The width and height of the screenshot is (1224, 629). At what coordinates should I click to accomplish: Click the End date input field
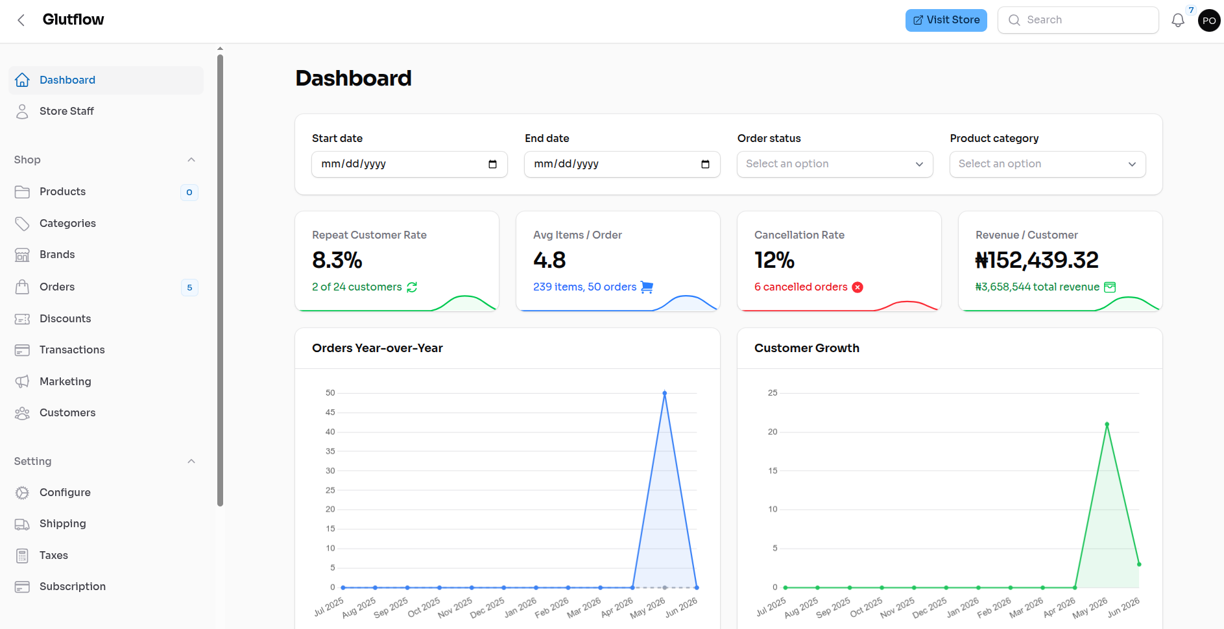click(x=622, y=164)
